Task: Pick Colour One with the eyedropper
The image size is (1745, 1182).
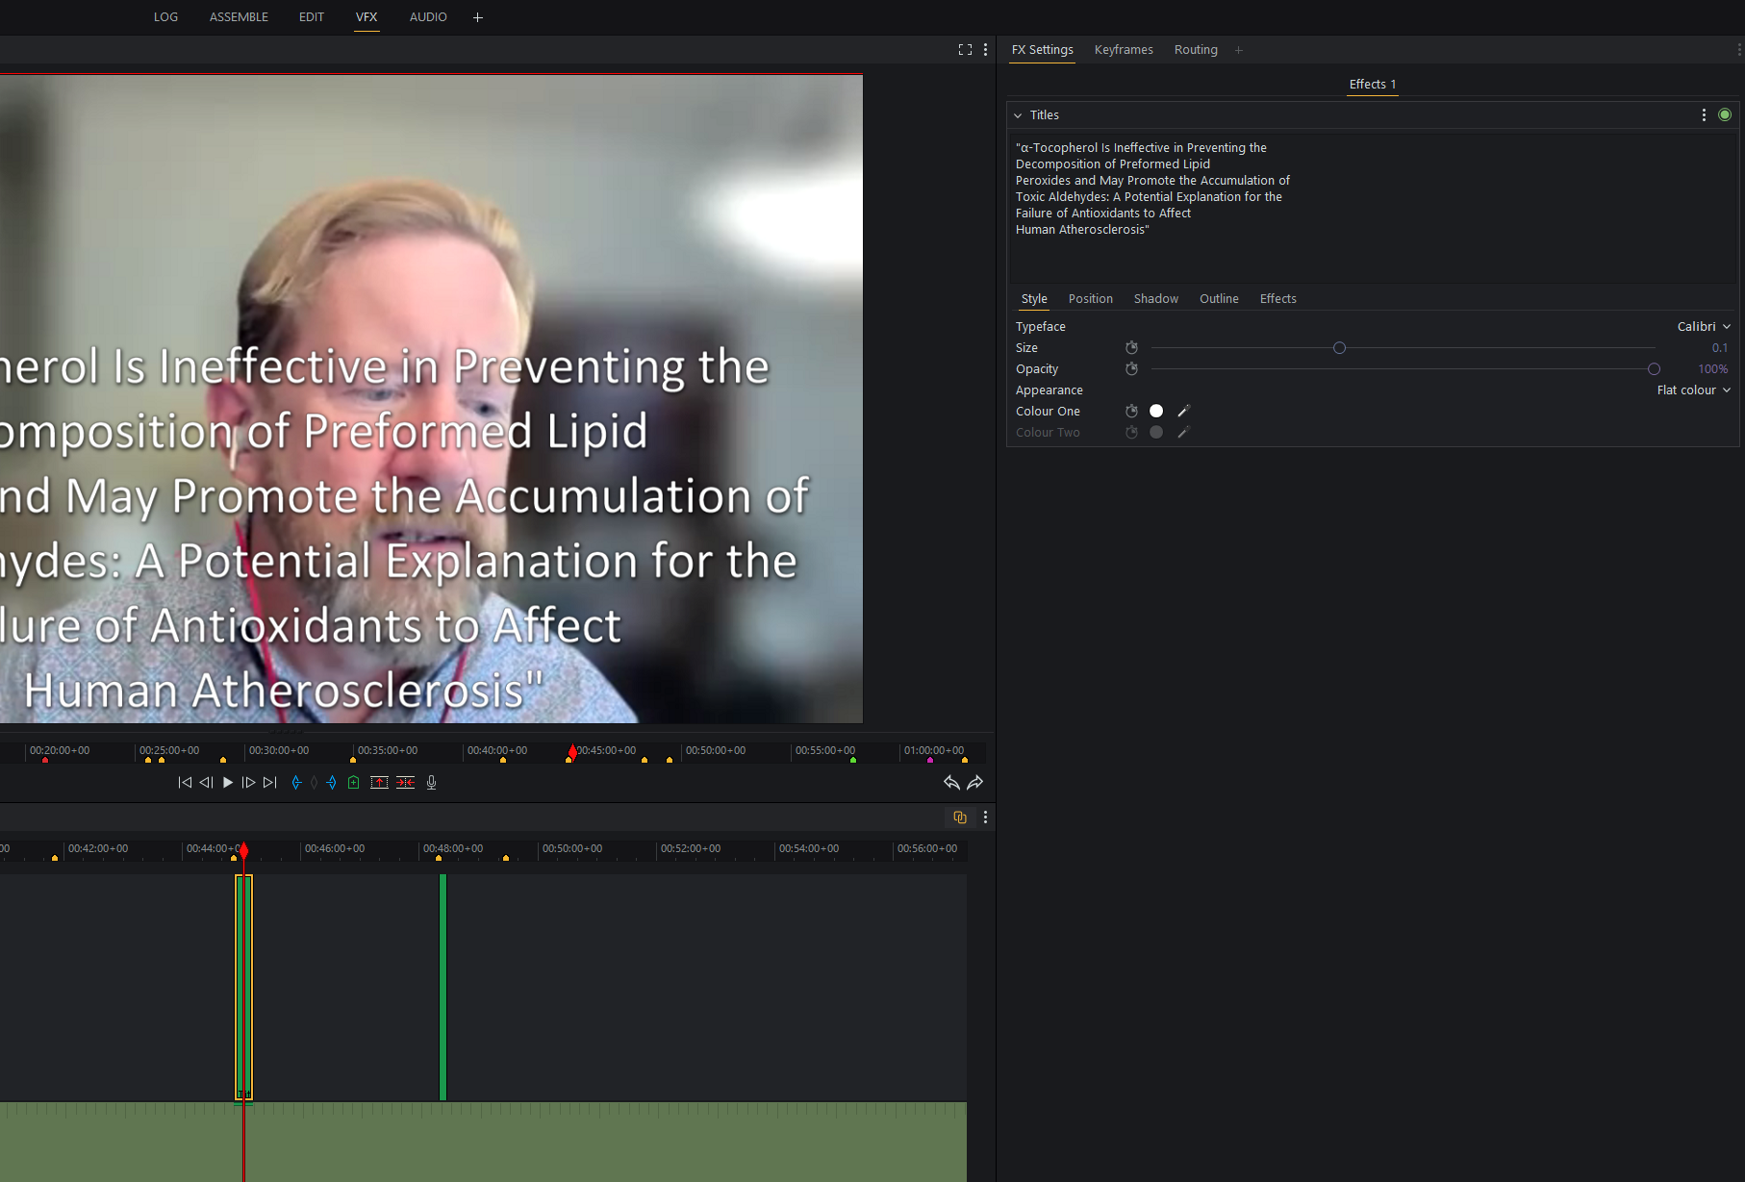Action: tap(1184, 412)
